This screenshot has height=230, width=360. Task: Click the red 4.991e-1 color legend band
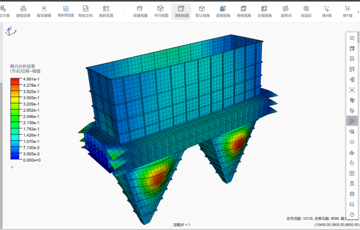tap(15, 81)
